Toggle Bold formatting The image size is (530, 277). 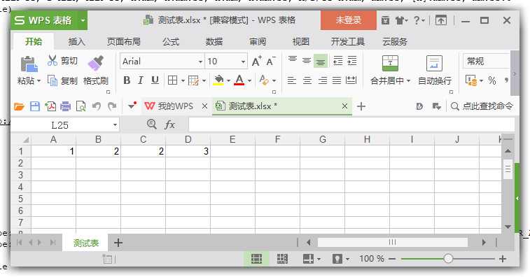tap(127, 80)
